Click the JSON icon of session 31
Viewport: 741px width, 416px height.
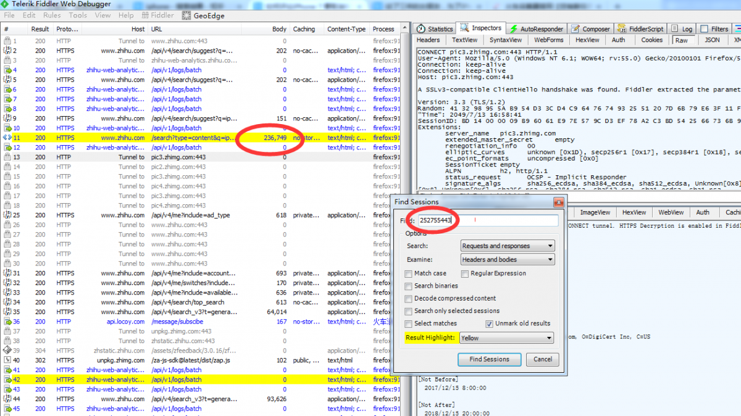point(7,273)
